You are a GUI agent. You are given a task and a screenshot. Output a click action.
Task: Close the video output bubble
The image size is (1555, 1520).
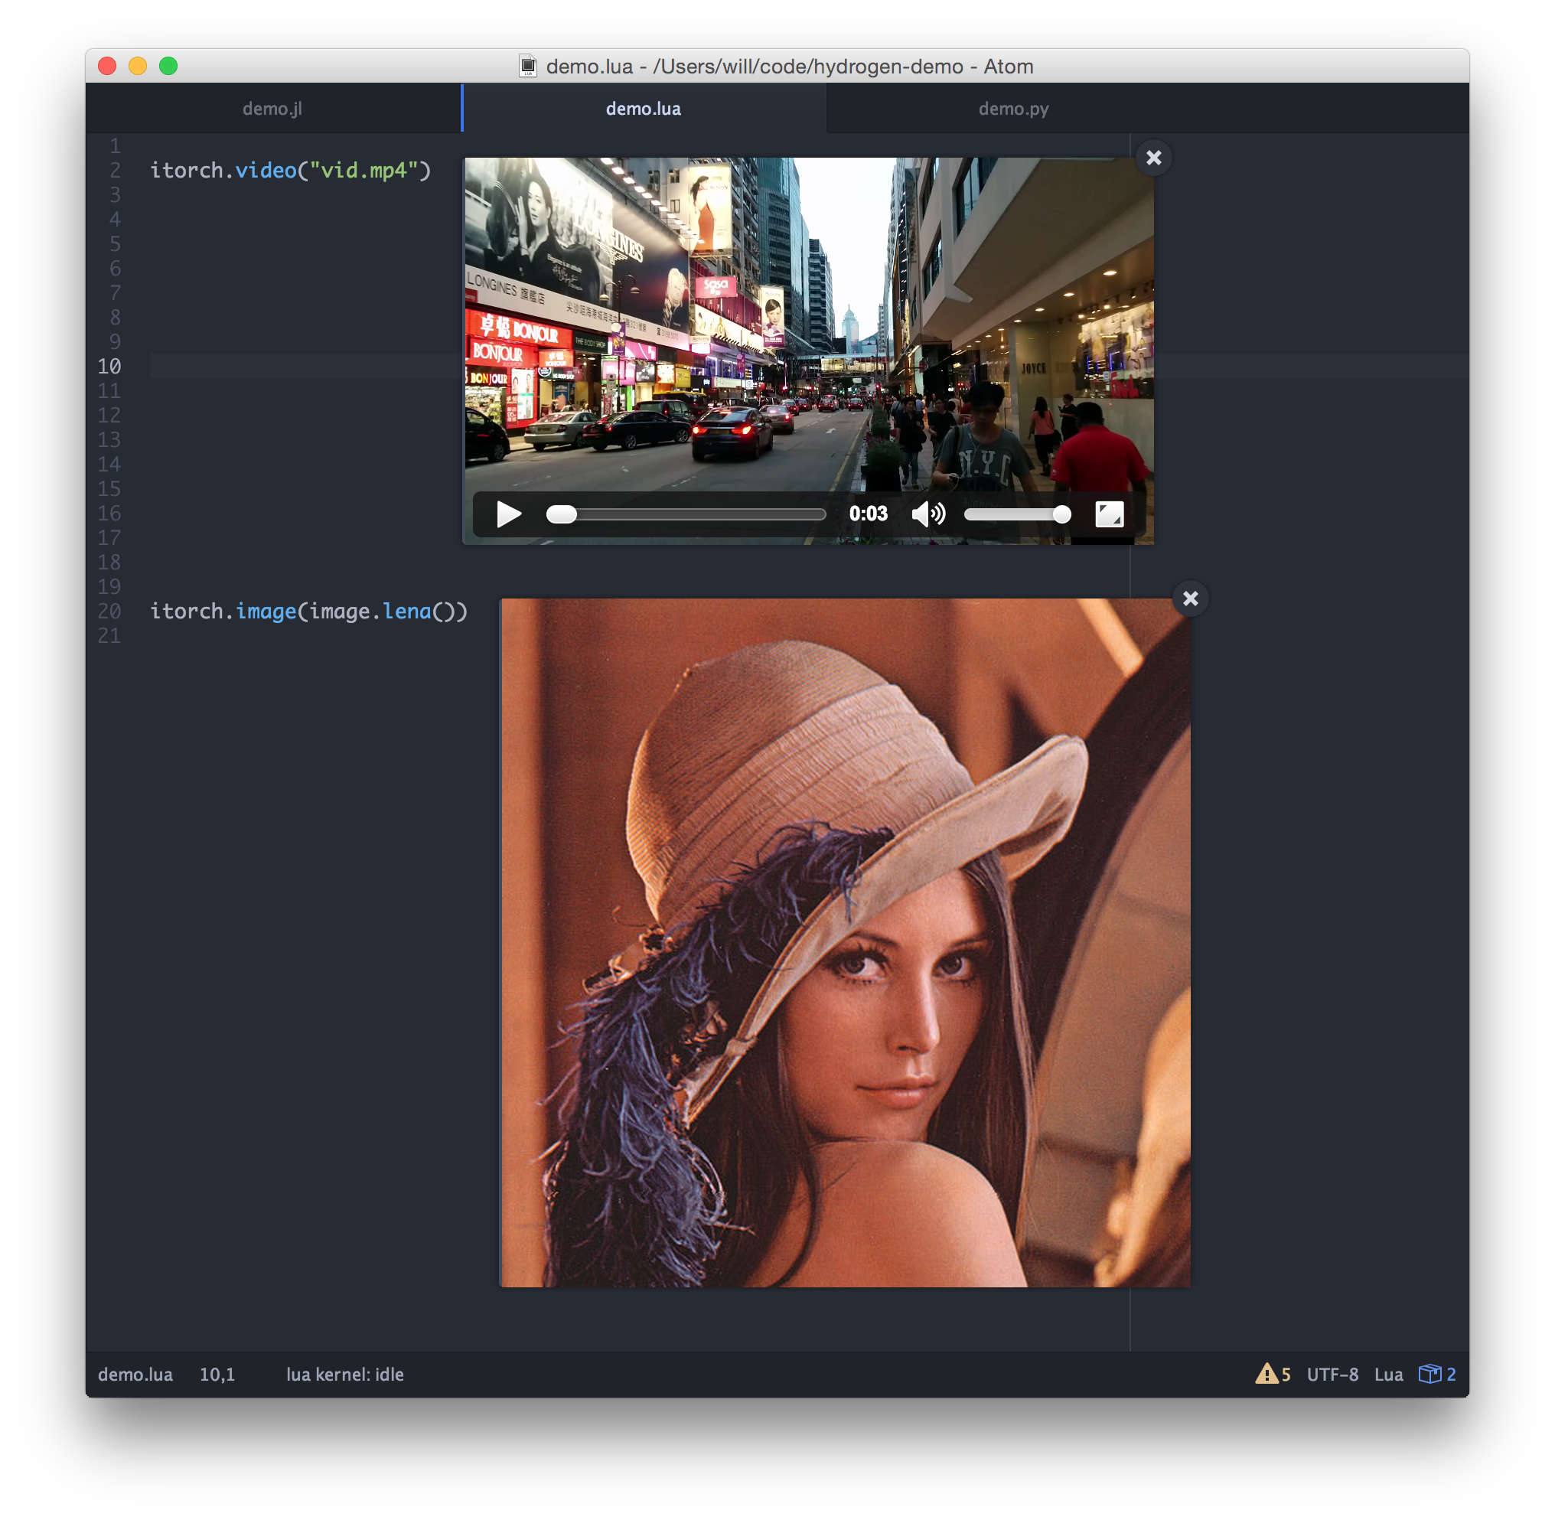[1153, 158]
